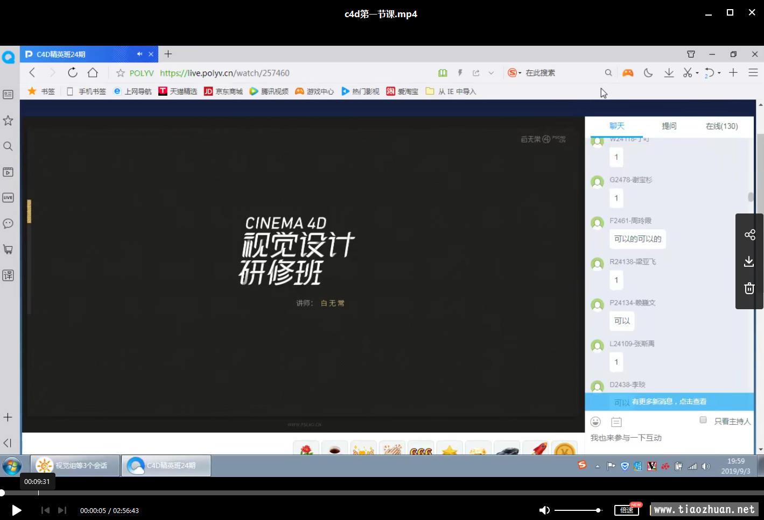764x520 pixels.
Task: Open the 热门影视 bookmark
Action: 360,91
